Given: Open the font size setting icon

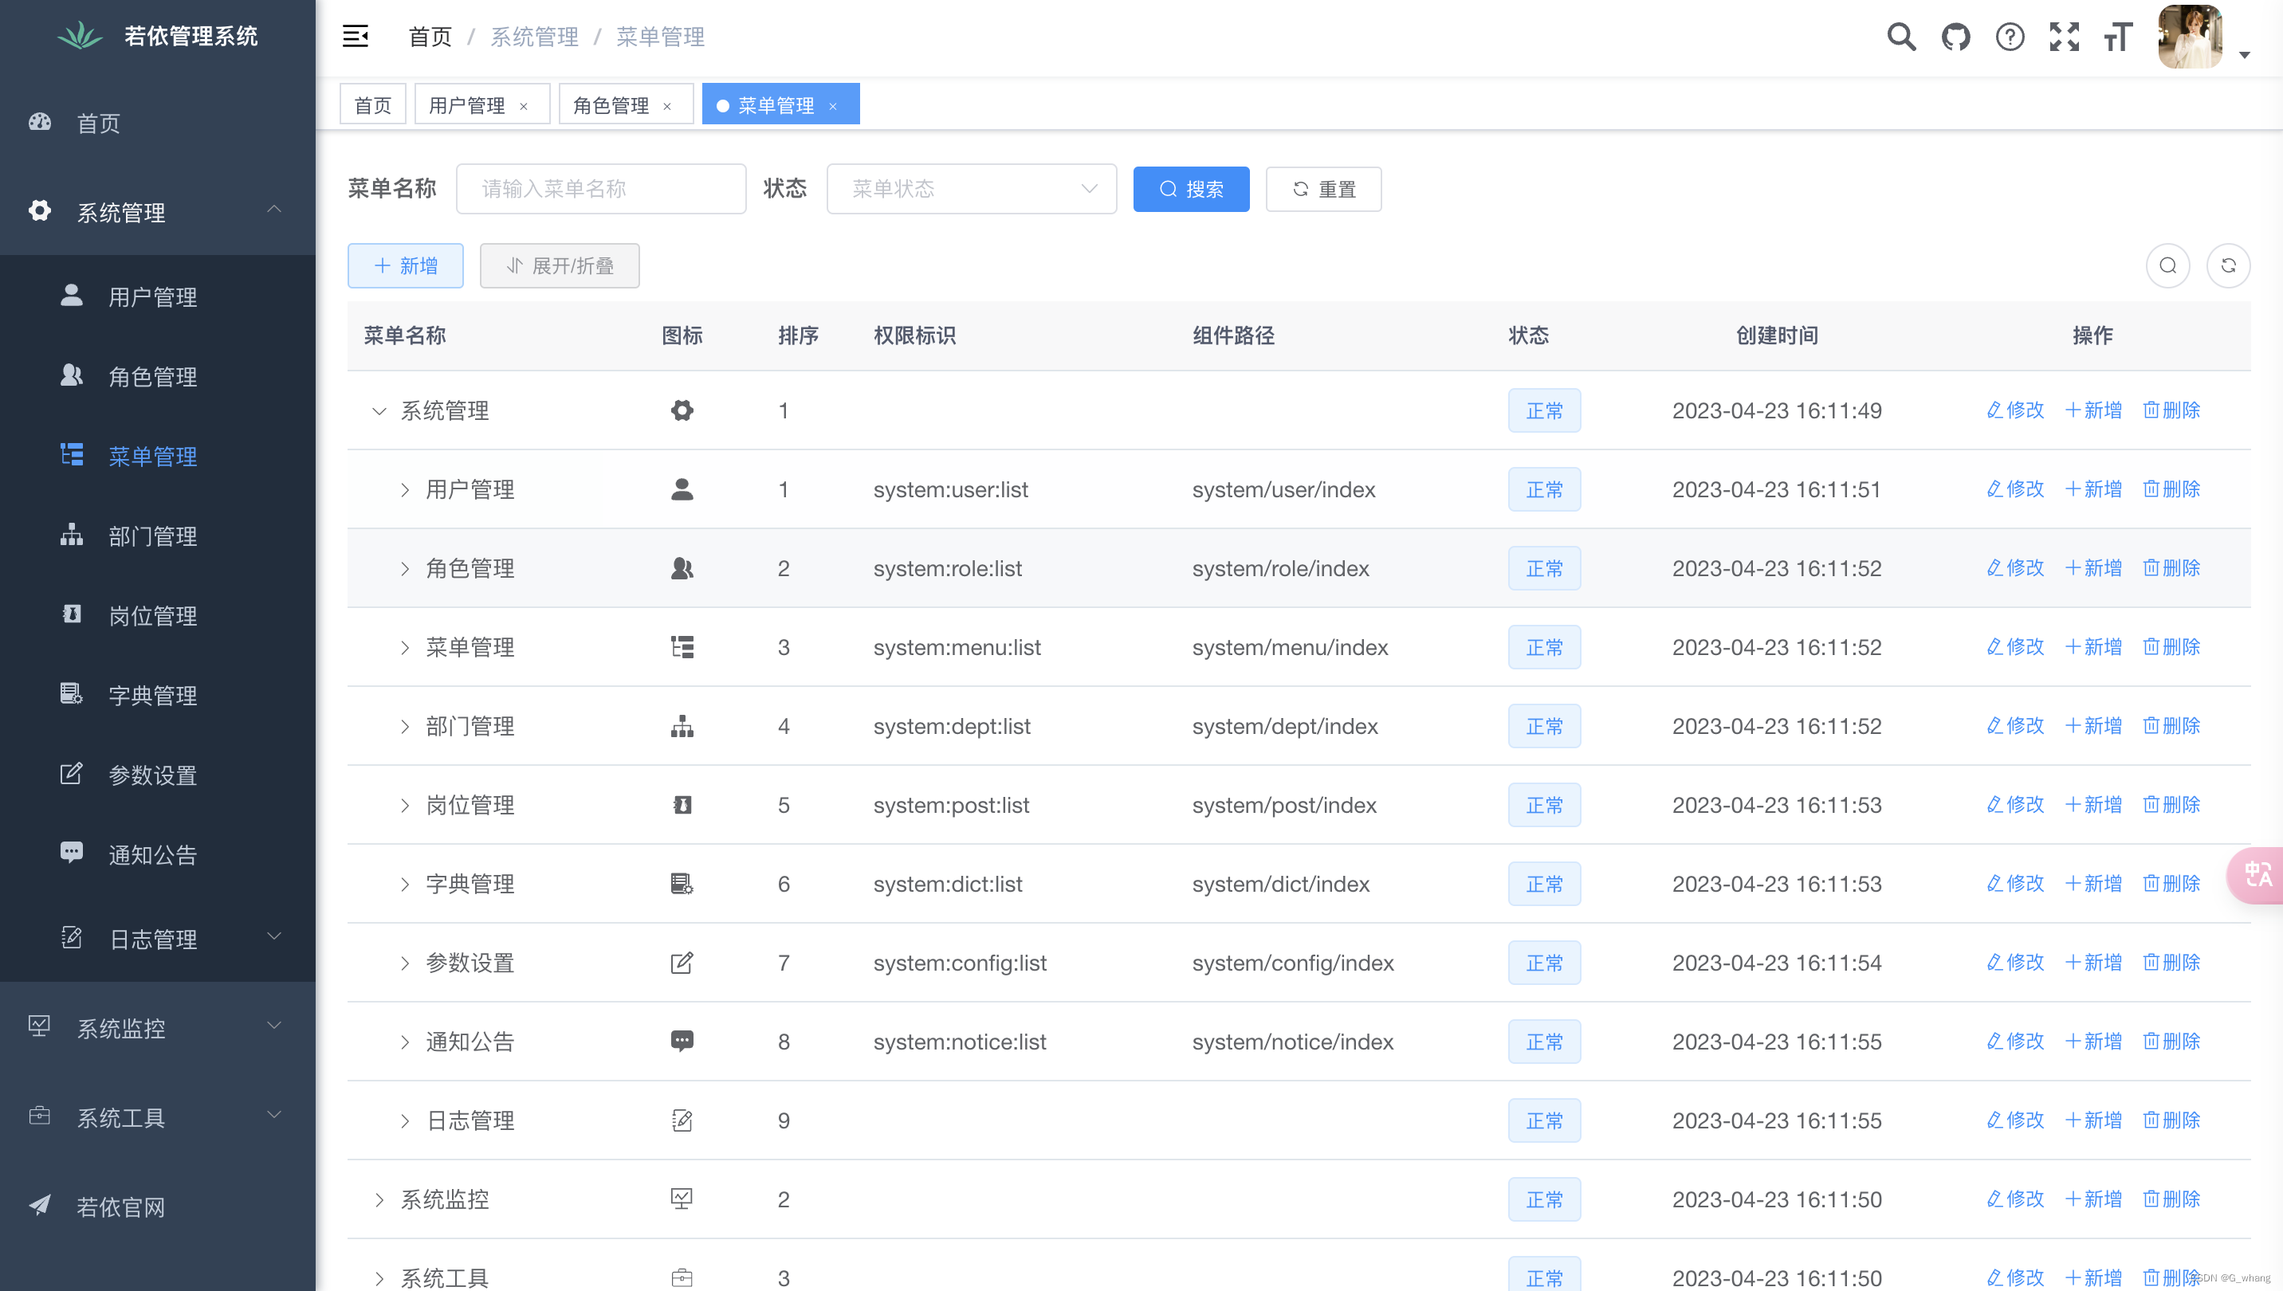Looking at the screenshot, I should (x=2118, y=37).
